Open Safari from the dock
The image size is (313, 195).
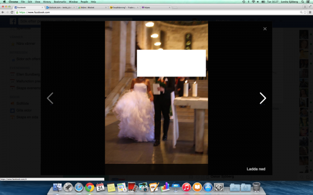[79, 187]
